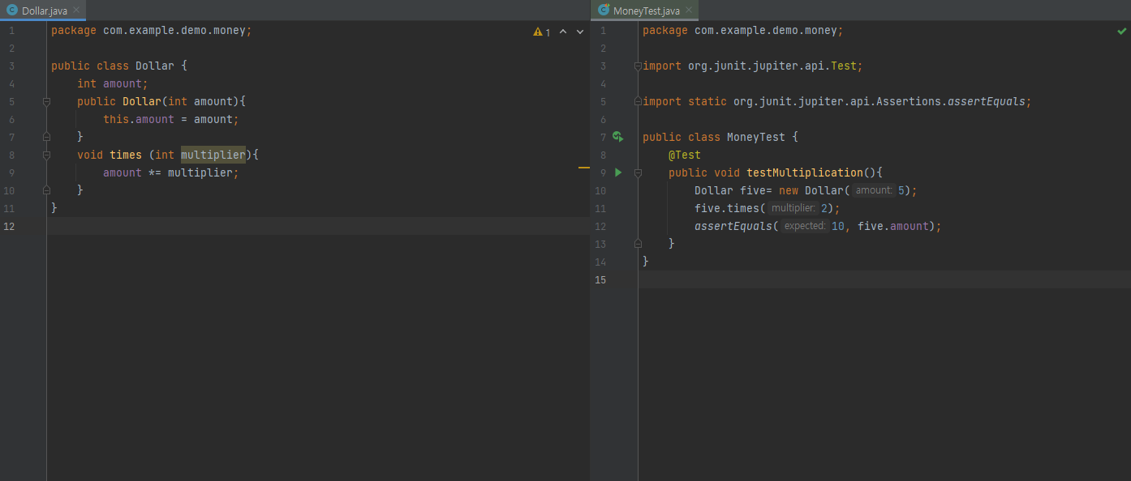Click assertEquals call on line 12
Screen dimensions: 1131x481
(733, 226)
